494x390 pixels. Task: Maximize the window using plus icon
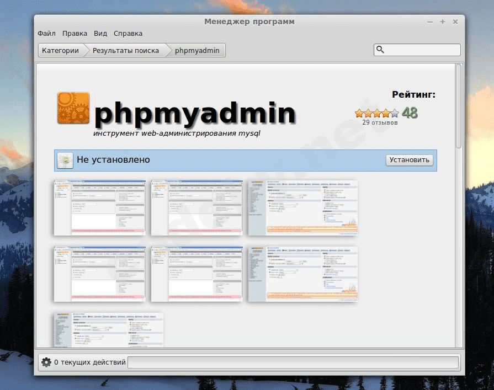443,22
